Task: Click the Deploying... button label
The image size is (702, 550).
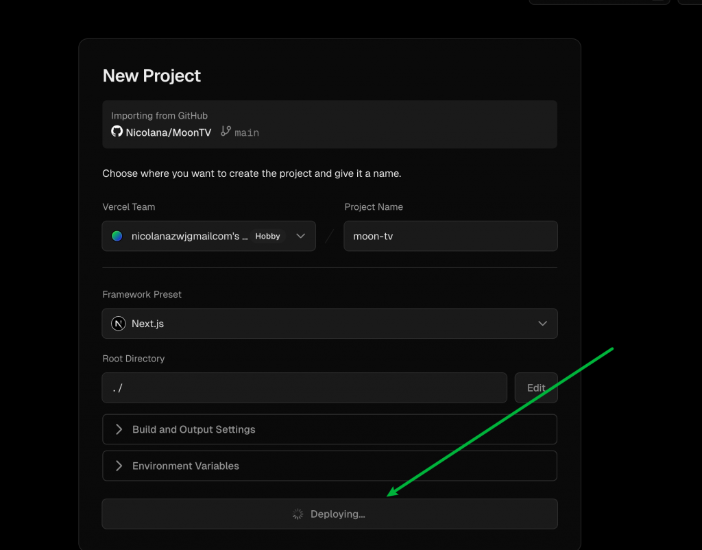Action: pyautogui.click(x=337, y=514)
